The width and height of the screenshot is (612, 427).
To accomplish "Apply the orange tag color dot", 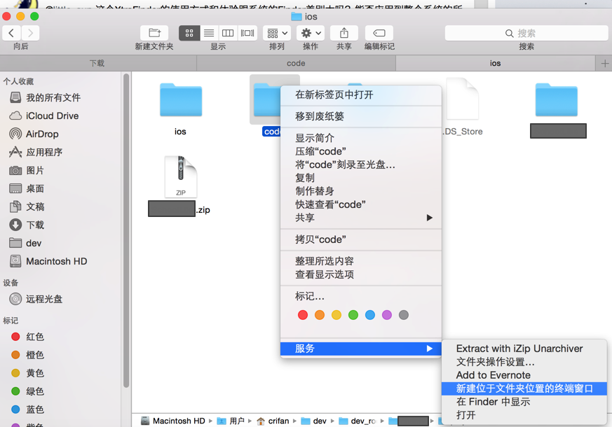I will point(320,315).
